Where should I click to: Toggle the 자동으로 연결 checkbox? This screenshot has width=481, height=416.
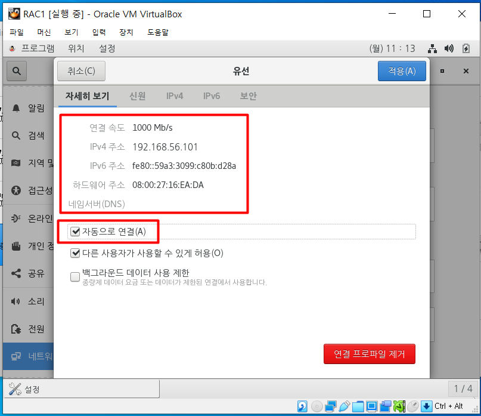75,232
